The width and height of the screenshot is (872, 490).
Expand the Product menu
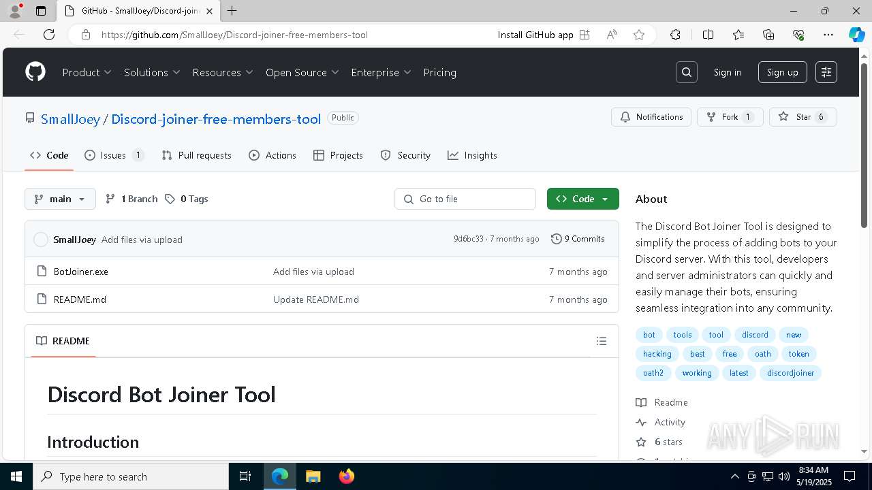pos(87,72)
